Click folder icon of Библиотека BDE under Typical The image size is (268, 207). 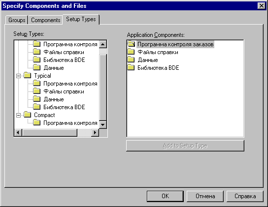point(37,107)
